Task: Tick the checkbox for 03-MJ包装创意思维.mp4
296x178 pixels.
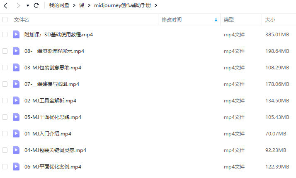Action: (x=5, y=67)
